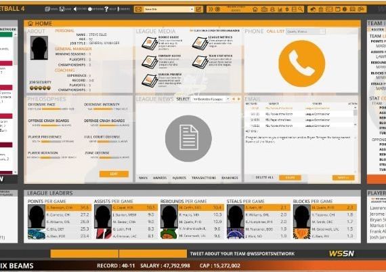The image size is (386, 272).
Task: Click the manager silhouette photo in About
Action: 39,48
